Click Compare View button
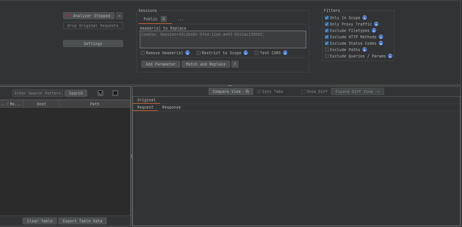 click(x=231, y=91)
